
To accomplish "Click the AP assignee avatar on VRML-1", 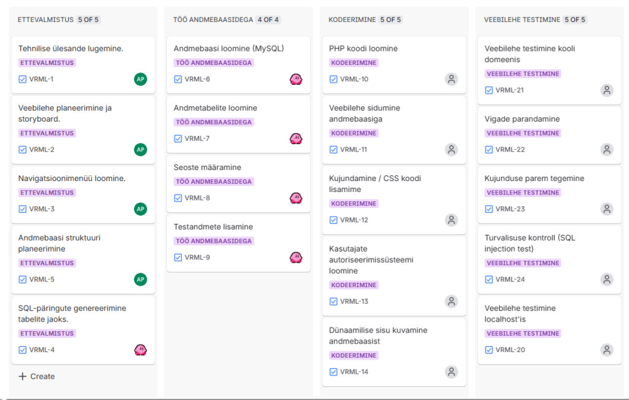I will [x=141, y=79].
